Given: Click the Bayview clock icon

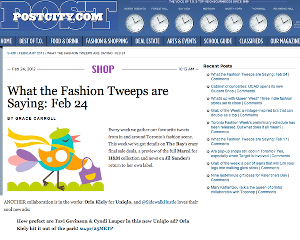Looking at the screenshot, I should 184,22.
